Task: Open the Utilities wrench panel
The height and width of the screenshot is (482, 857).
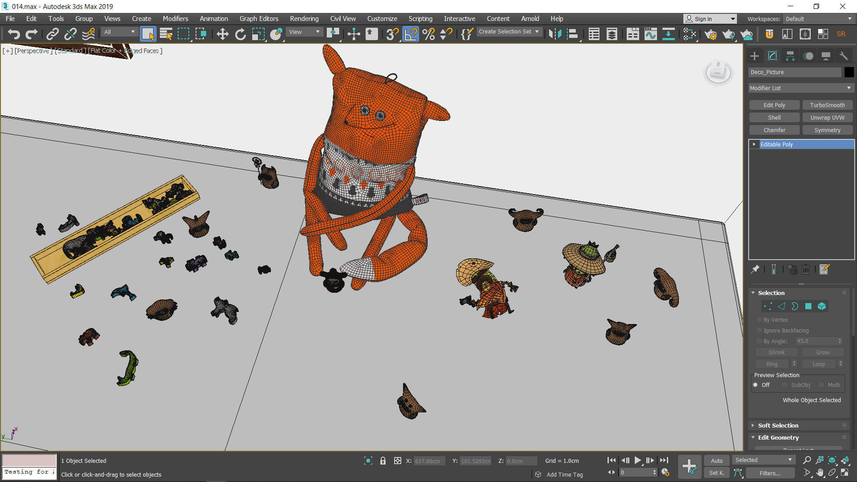Action: pyautogui.click(x=844, y=56)
